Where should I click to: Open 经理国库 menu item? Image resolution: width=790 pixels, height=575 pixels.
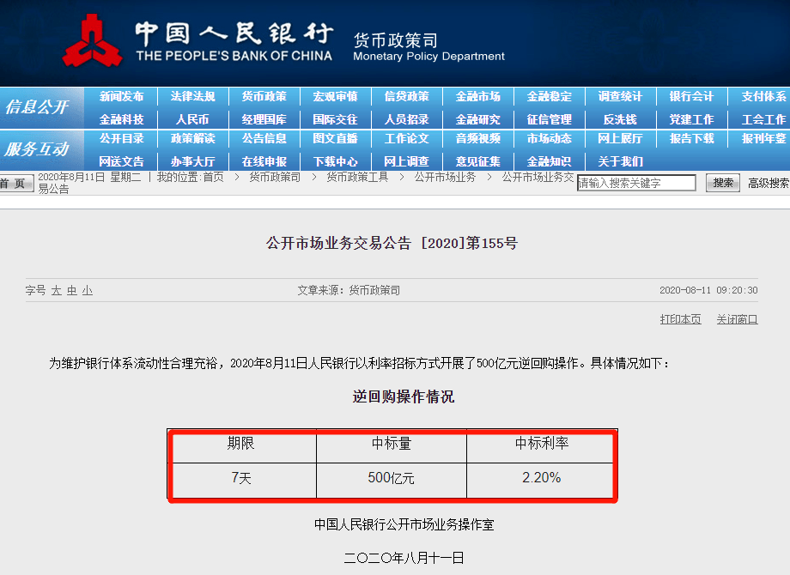[x=264, y=119]
